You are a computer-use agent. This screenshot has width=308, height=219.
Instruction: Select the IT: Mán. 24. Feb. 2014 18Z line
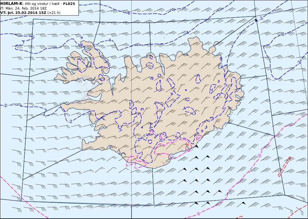click(x=23, y=8)
